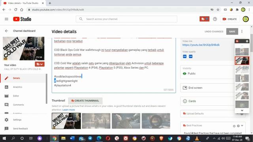The height and width of the screenshot is (142, 253).
Task: Select the Video details browser tab
Action: [23, 3]
